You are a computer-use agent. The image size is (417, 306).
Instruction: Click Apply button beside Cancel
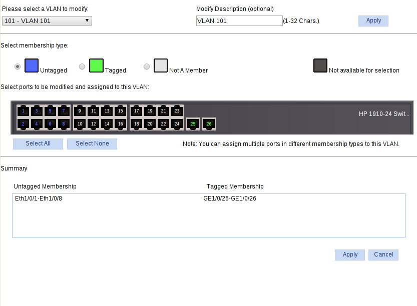(x=350, y=254)
